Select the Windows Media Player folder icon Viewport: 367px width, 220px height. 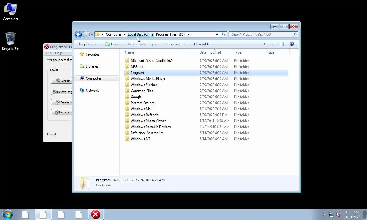tap(127, 79)
